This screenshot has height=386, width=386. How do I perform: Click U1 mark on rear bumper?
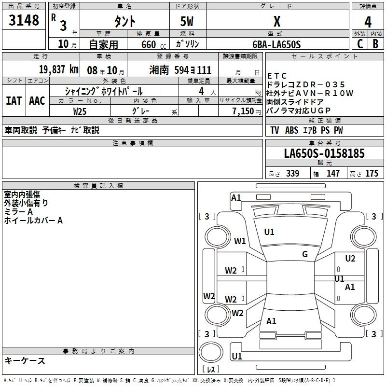coord(236,356)
